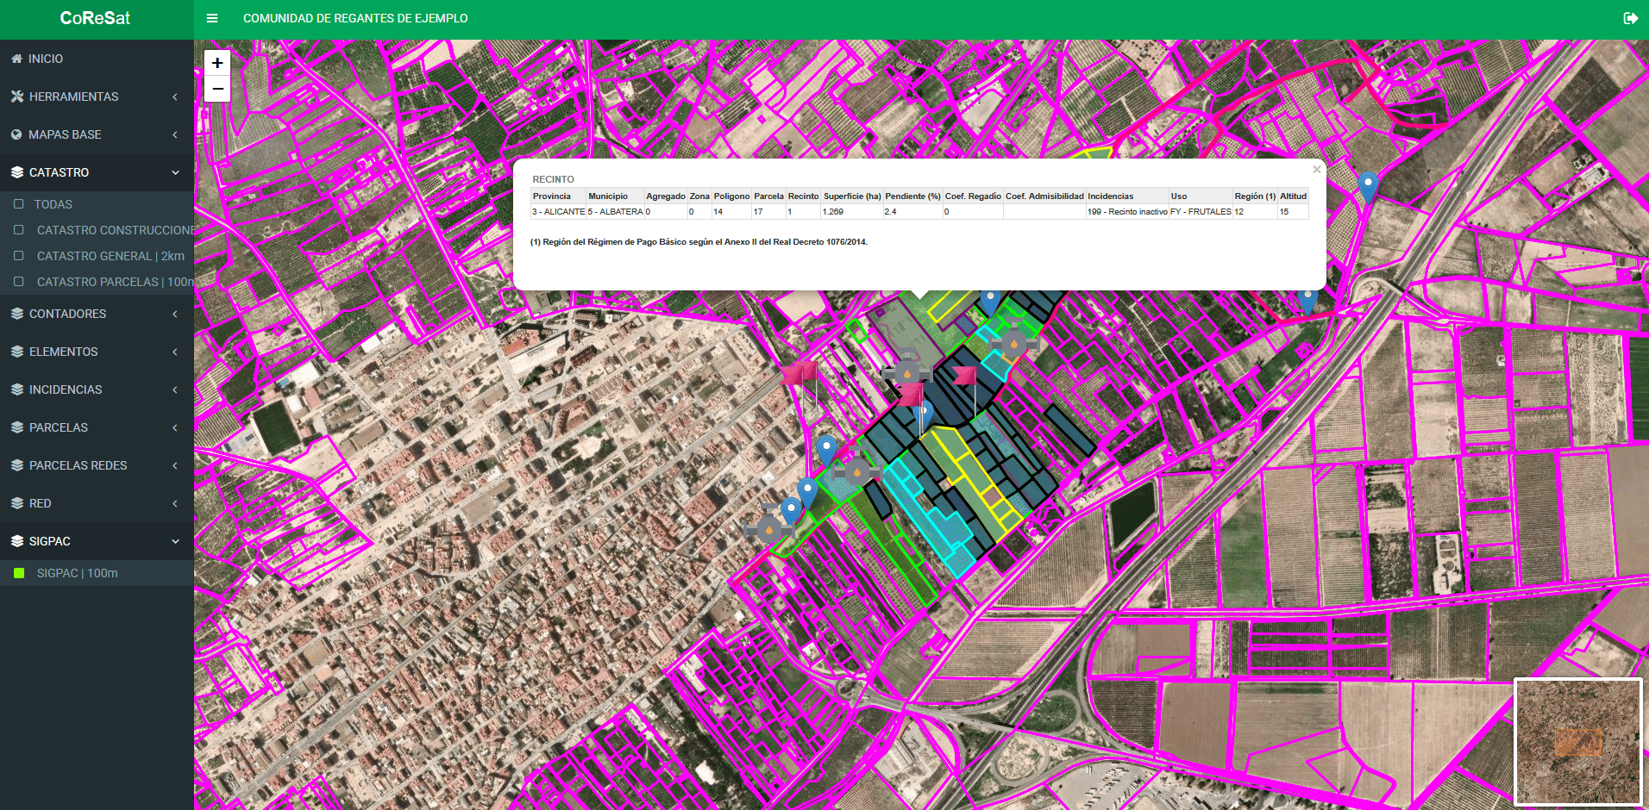Image resolution: width=1649 pixels, height=810 pixels.
Task: Check the CATASTRO PARCELAS 100m layer
Action: click(19, 282)
